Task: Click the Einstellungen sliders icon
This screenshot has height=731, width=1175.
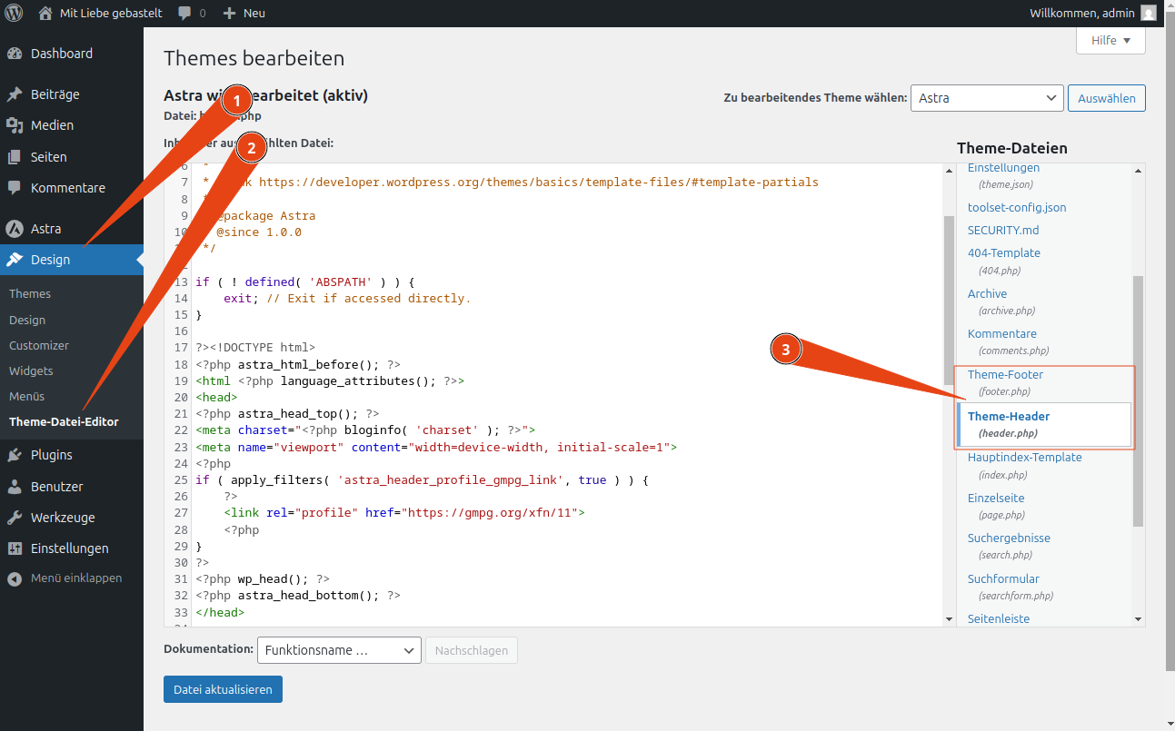Action: pyautogui.click(x=15, y=548)
